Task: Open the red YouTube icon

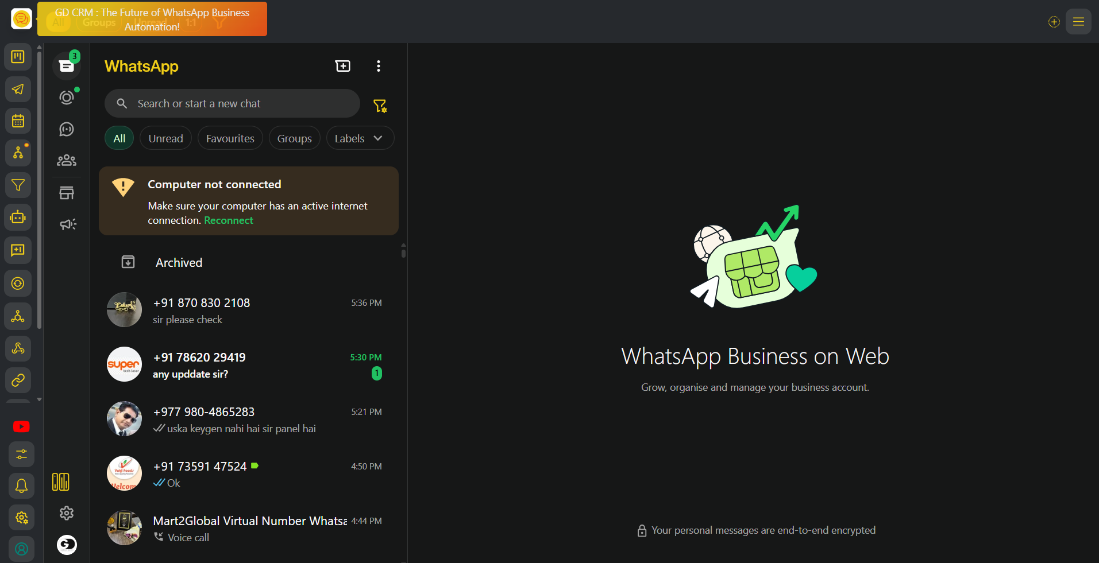Action: [21, 426]
